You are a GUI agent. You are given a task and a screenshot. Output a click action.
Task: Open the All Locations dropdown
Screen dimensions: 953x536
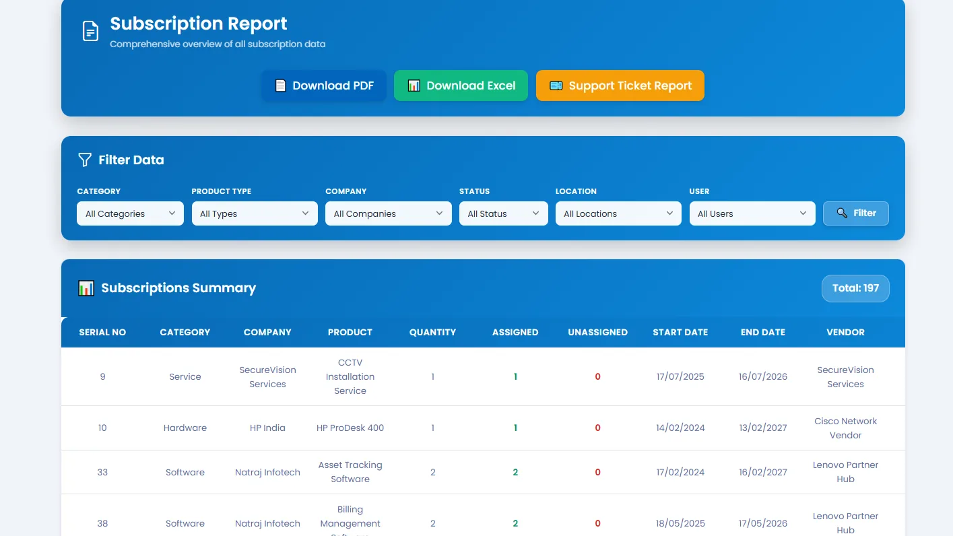click(618, 213)
